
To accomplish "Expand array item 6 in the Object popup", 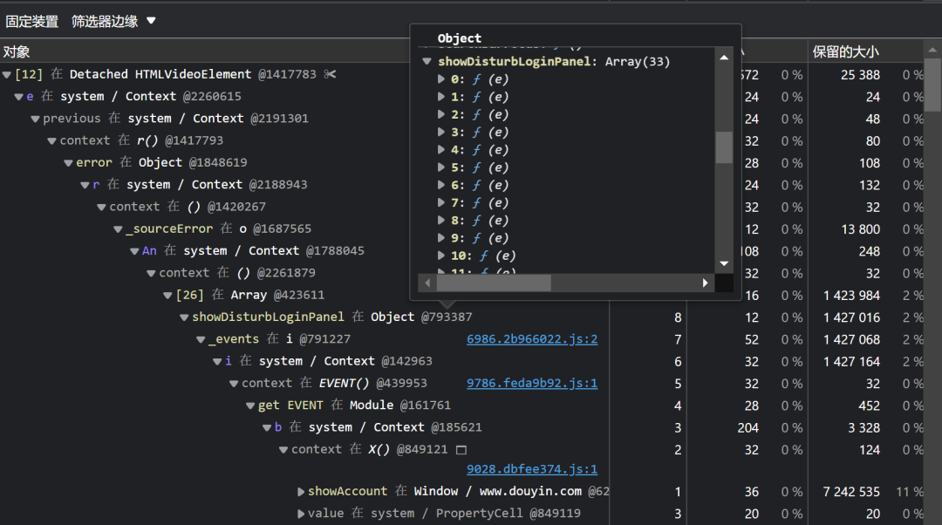I will (x=441, y=185).
